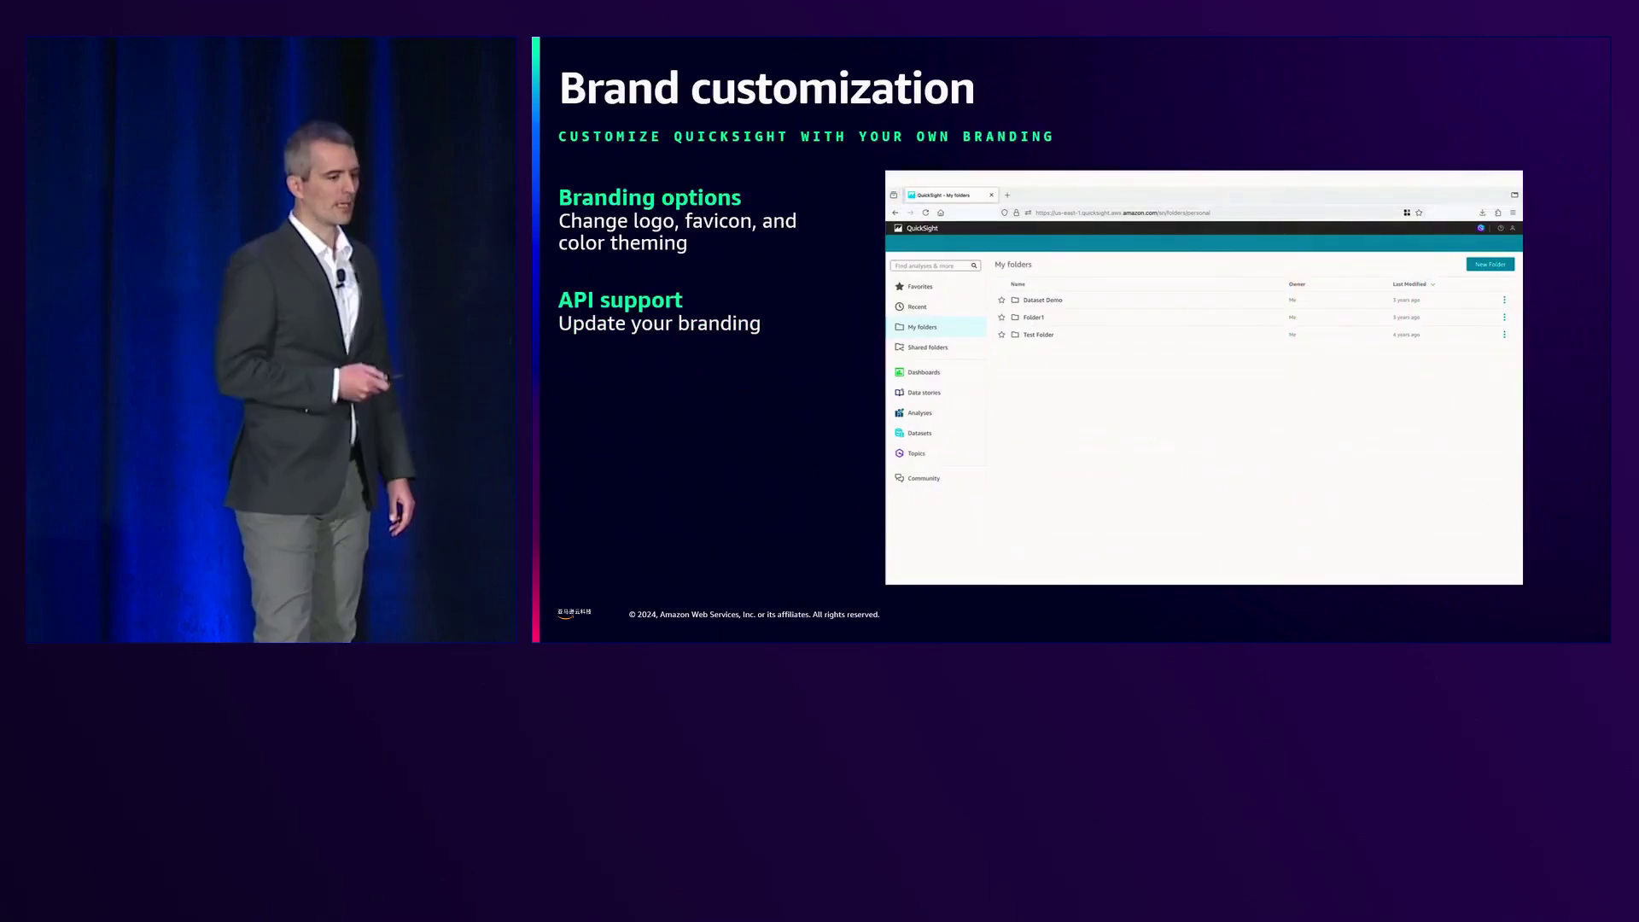Click the purple Q icon in header
The width and height of the screenshot is (1639, 922).
click(1481, 229)
